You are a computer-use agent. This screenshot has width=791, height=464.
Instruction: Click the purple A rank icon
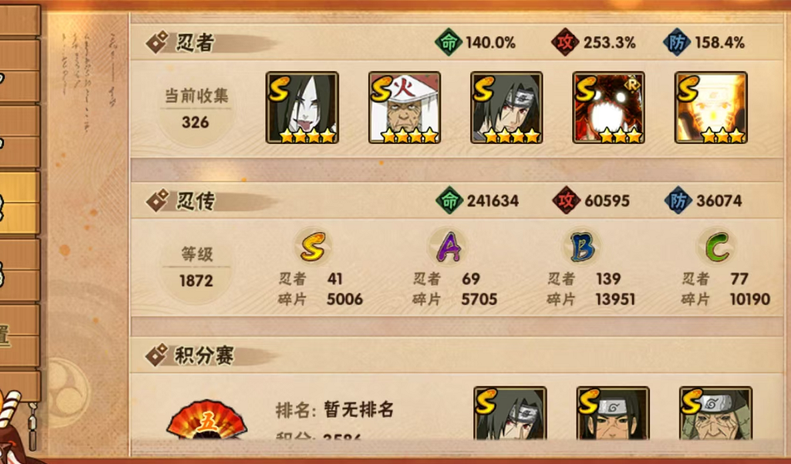448,247
